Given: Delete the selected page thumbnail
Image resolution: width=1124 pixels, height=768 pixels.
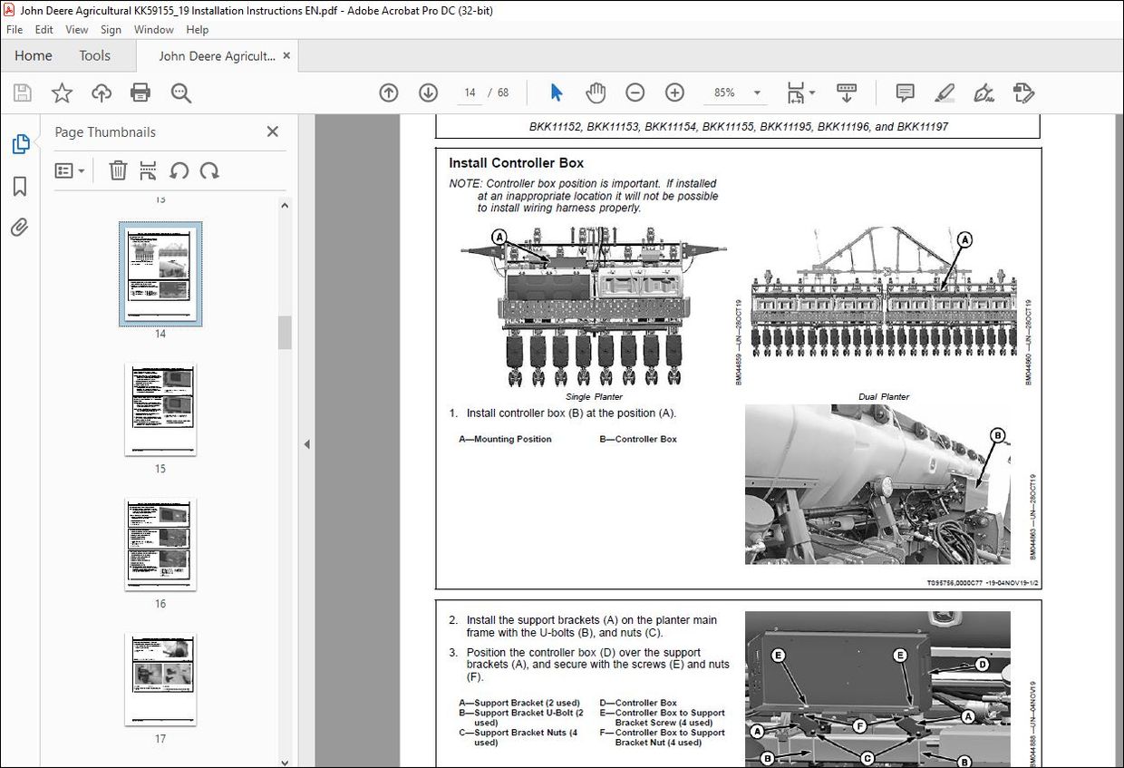Looking at the screenshot, I should tap(118, 170).
